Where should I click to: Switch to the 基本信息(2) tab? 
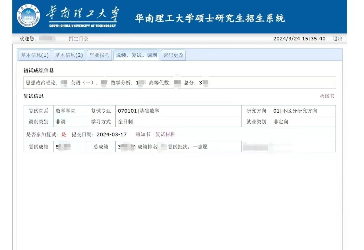pyautogui.click(x=69, y=55)
